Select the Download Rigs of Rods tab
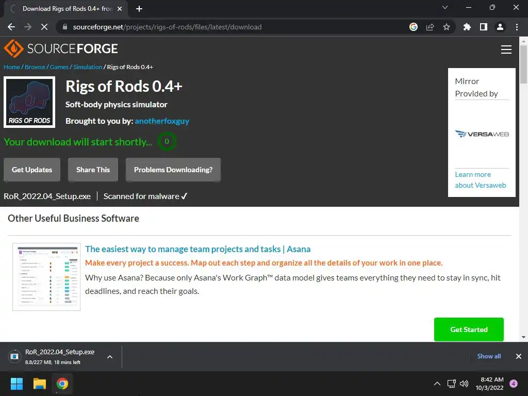528x396 pixels. pyautogui.click(x=67, y=9)
